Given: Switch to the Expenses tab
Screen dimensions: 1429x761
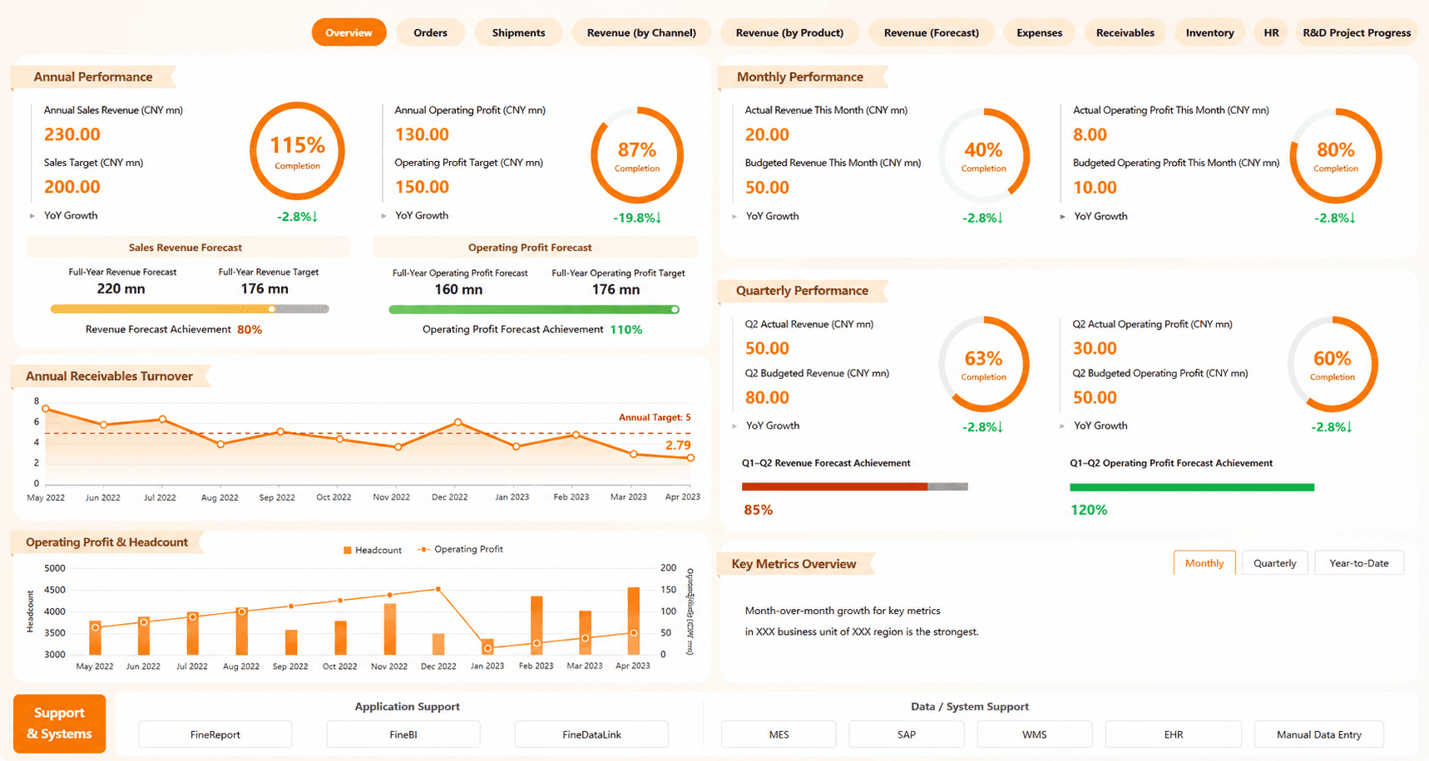Looking at the screenshot, I should coord(1039,32).
